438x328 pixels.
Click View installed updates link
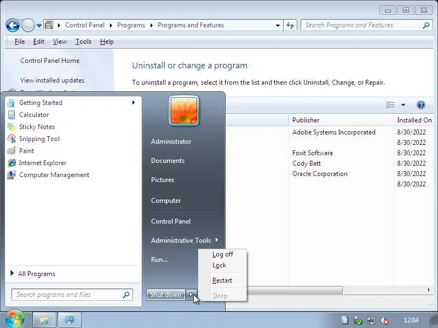52,80
